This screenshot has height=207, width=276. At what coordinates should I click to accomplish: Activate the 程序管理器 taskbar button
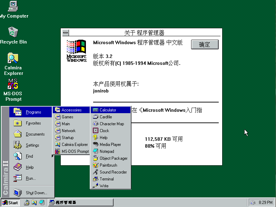click(x=81, y=203)
